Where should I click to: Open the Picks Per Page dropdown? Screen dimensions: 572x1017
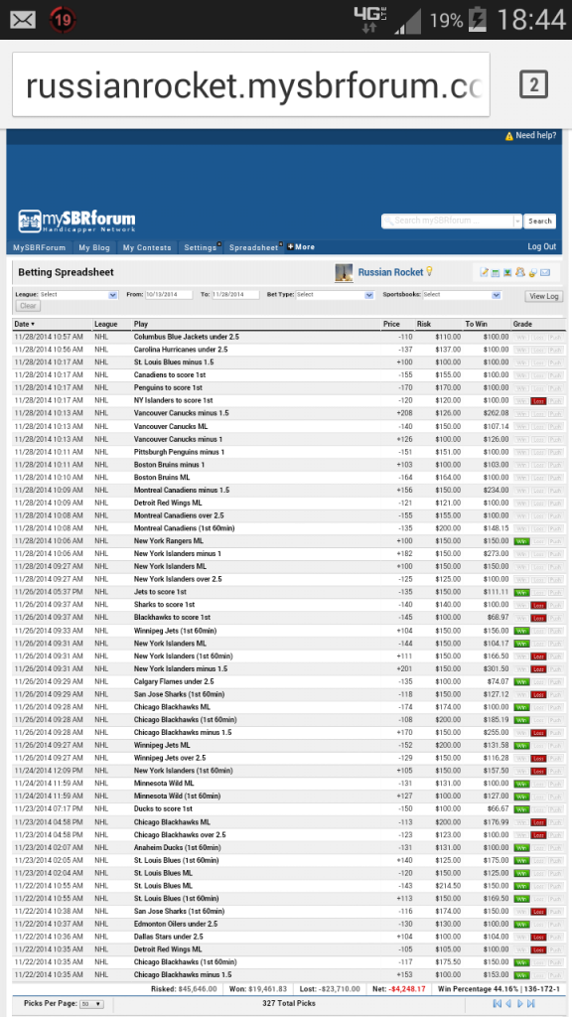[90, 1004]
